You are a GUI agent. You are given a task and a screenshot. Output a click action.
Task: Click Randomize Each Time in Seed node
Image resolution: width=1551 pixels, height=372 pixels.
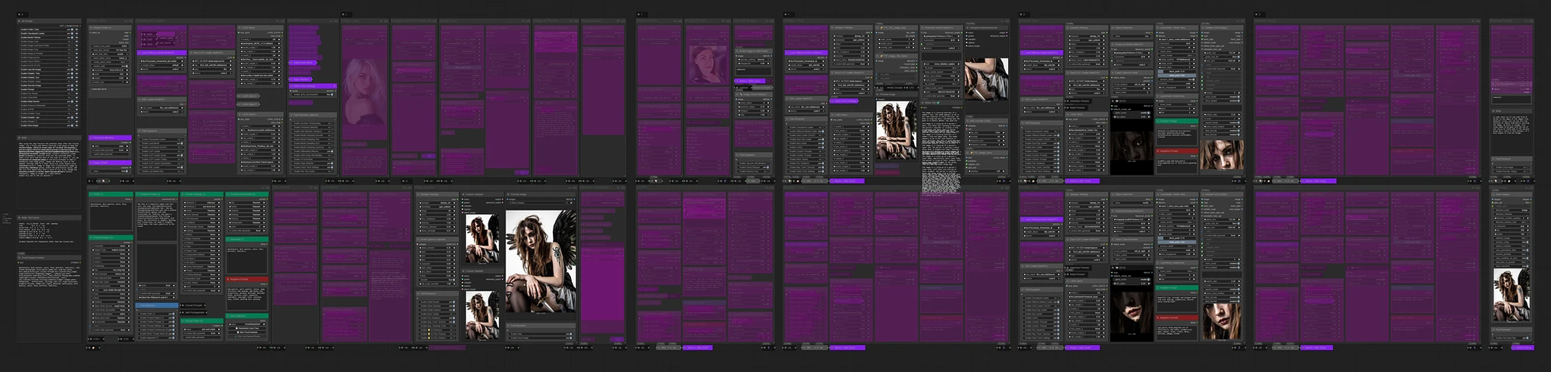click(247, 328)
